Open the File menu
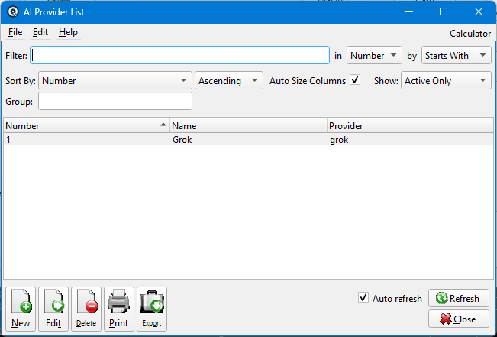The height and width of the screenshot is (337, 497). pos(15,32)
